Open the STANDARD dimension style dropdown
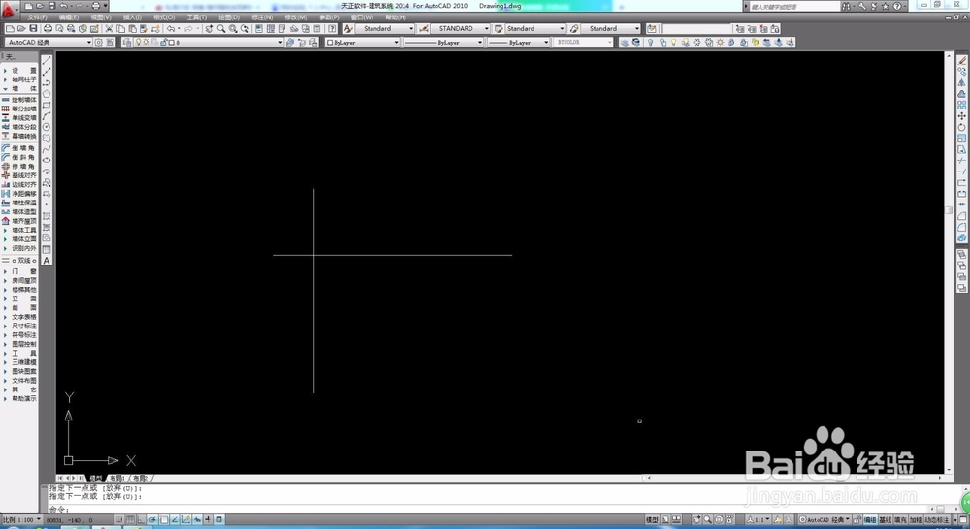Image resolution: width=970 pixels, height=529 pixels. [x=460, y=28]
